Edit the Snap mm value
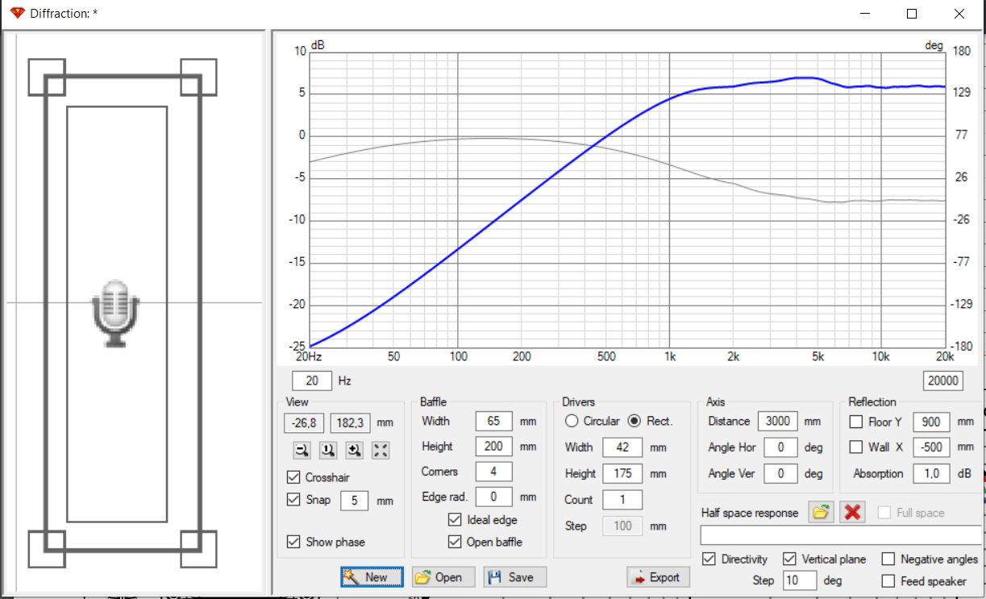986x599 pixels. [354, 501]
